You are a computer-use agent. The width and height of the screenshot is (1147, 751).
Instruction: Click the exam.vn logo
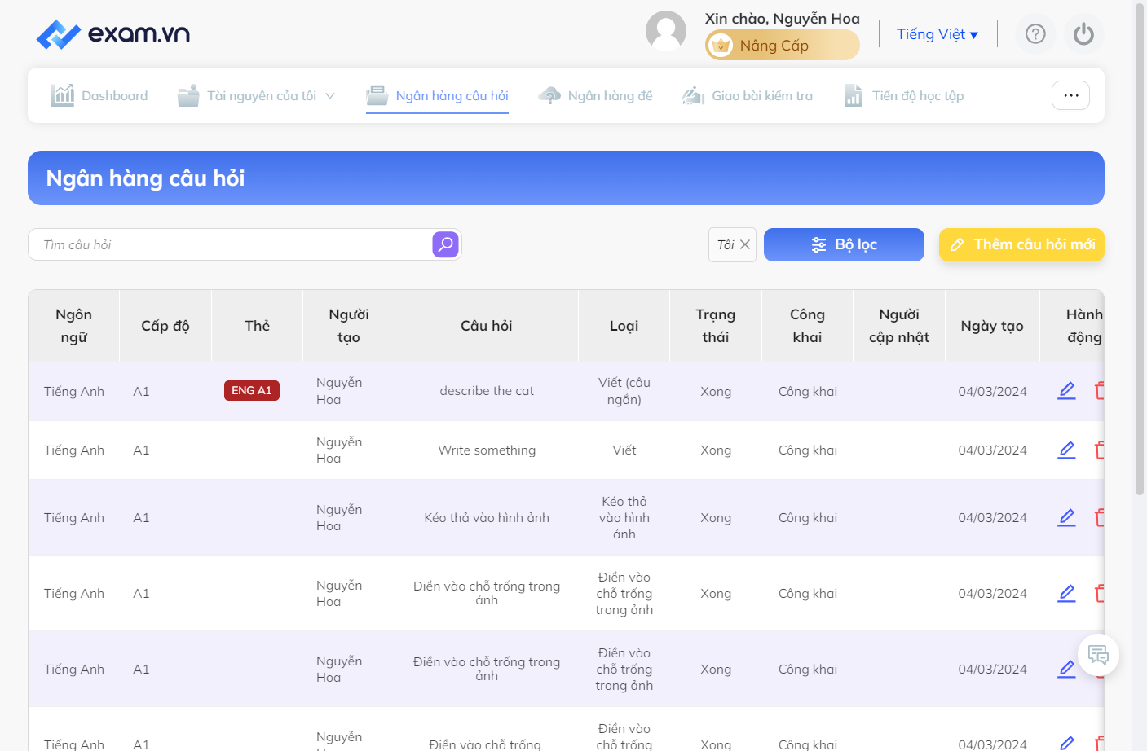pos(113,34)
